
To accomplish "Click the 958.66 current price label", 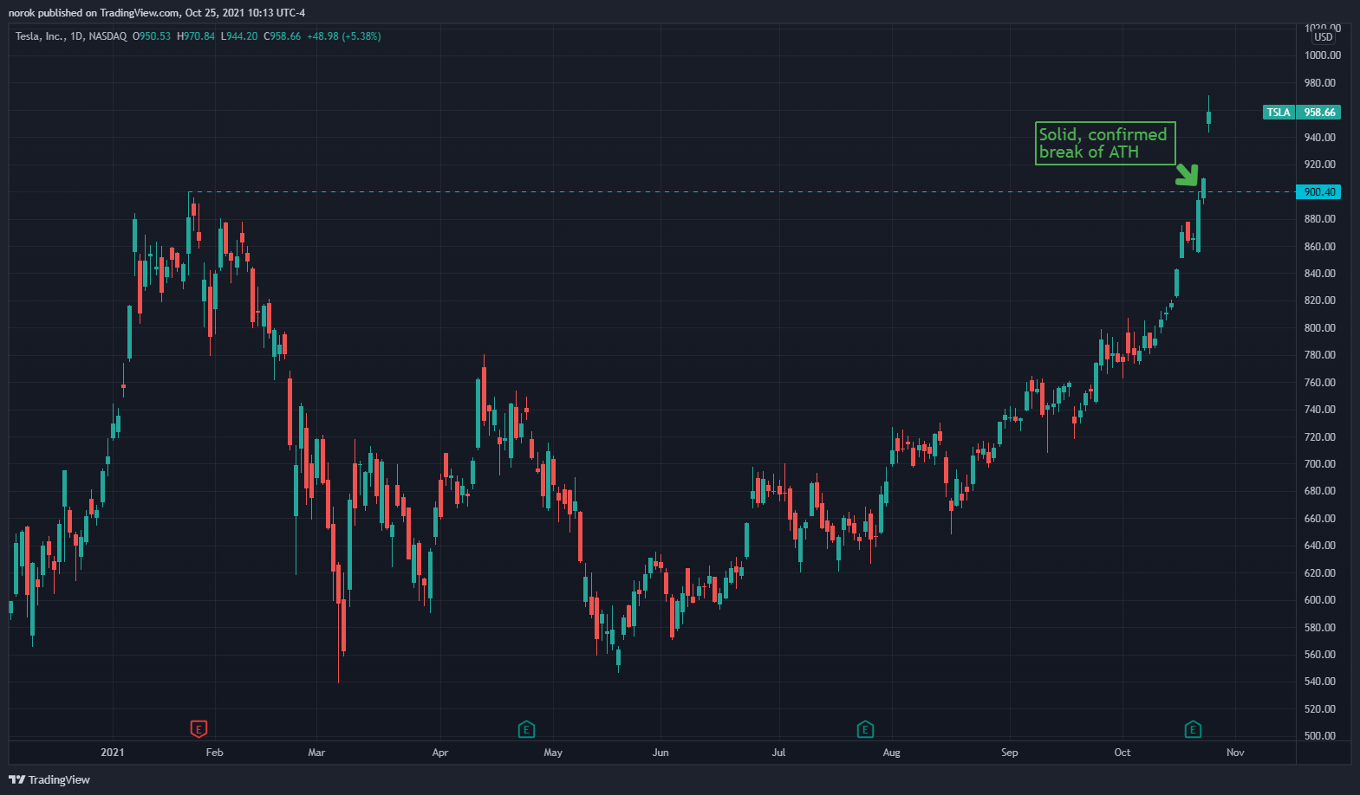I will (1319, 113).
